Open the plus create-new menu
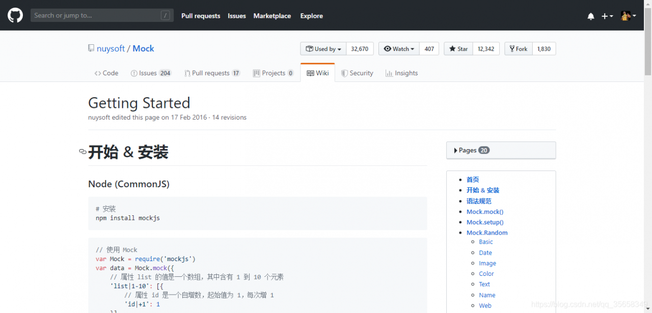The height and width of the screenshot is (313, 652). pos(607,16)
